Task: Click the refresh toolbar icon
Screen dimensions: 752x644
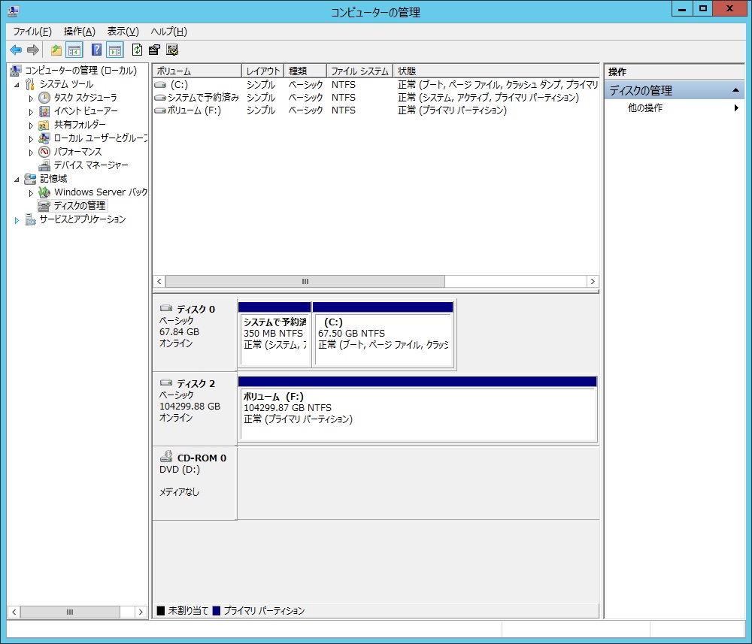Action: (137, 50)
